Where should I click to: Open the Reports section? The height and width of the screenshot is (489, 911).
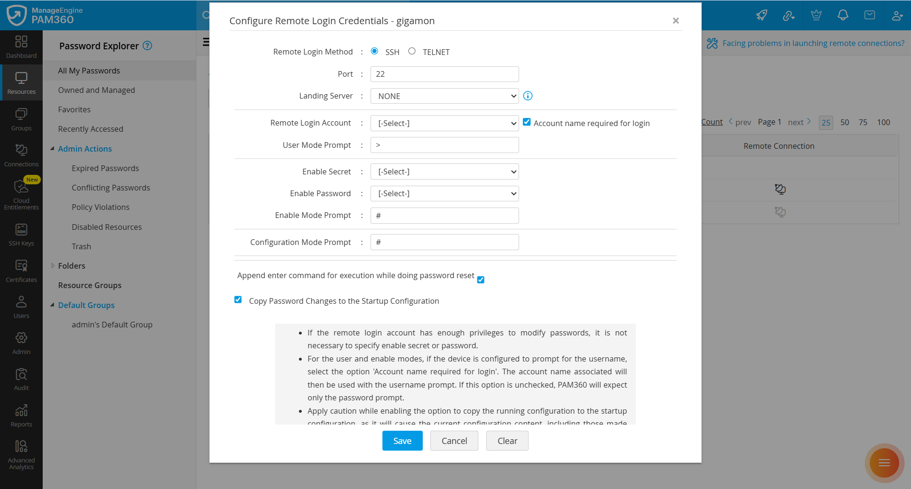coord(21,414)
